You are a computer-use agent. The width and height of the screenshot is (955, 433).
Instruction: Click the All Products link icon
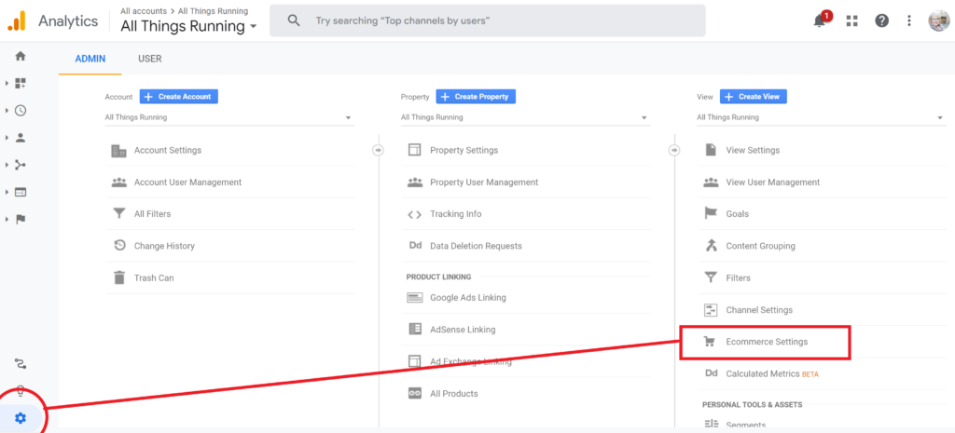coord(415,394)
